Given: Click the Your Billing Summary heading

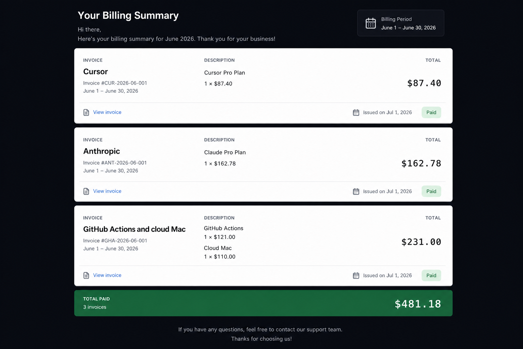Looking at the screenshot, I should [128, 16].
